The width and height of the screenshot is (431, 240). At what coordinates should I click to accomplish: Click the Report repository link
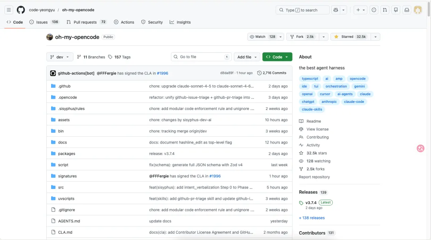point(314,177)
